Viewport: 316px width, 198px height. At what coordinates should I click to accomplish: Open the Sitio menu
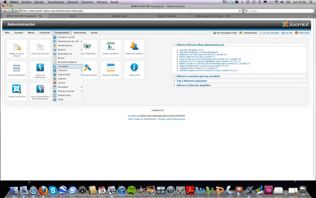coord(7,33)
